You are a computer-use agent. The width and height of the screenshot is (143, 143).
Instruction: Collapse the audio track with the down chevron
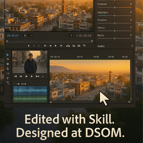(14, 84)
